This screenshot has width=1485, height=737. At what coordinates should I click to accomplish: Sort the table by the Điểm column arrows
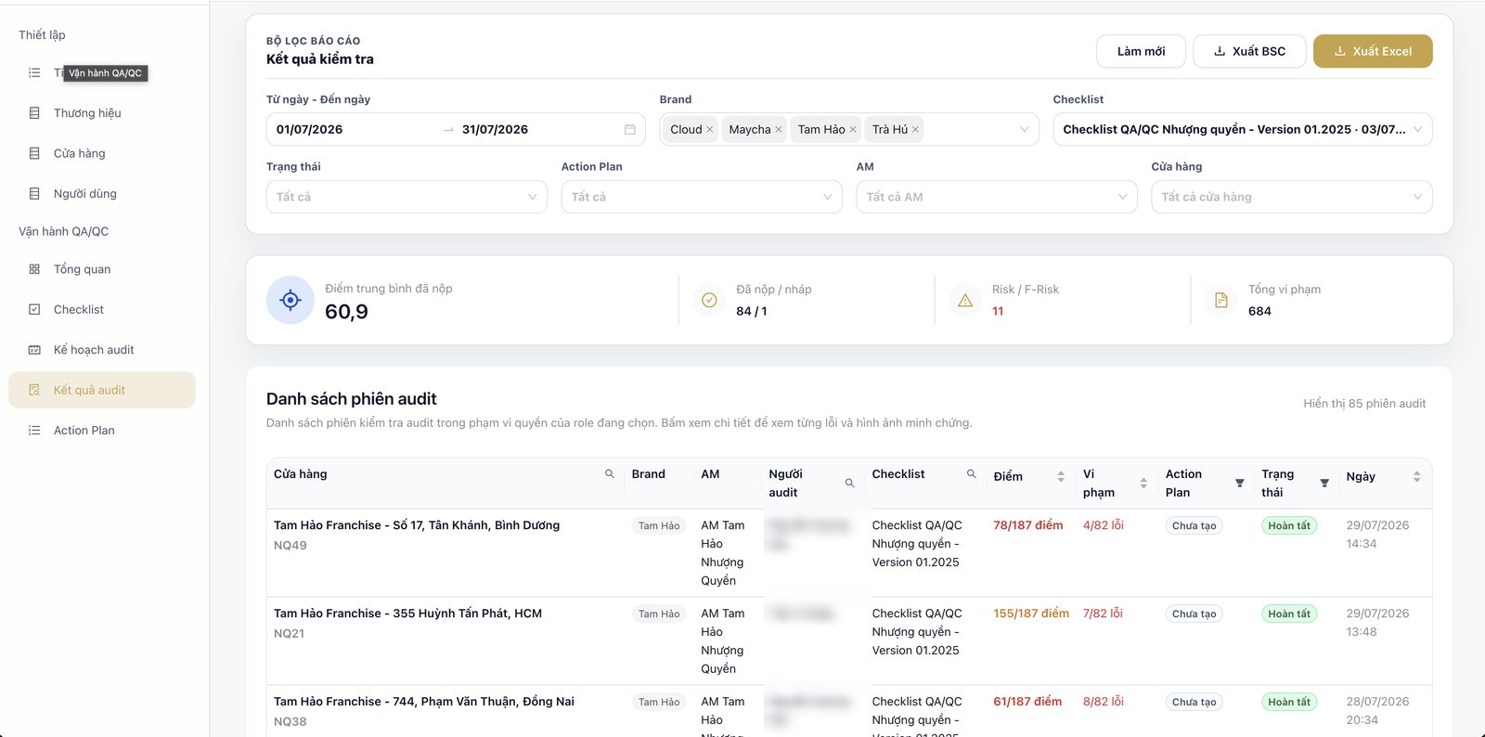pyautogui.click(x=1061, y=477)
